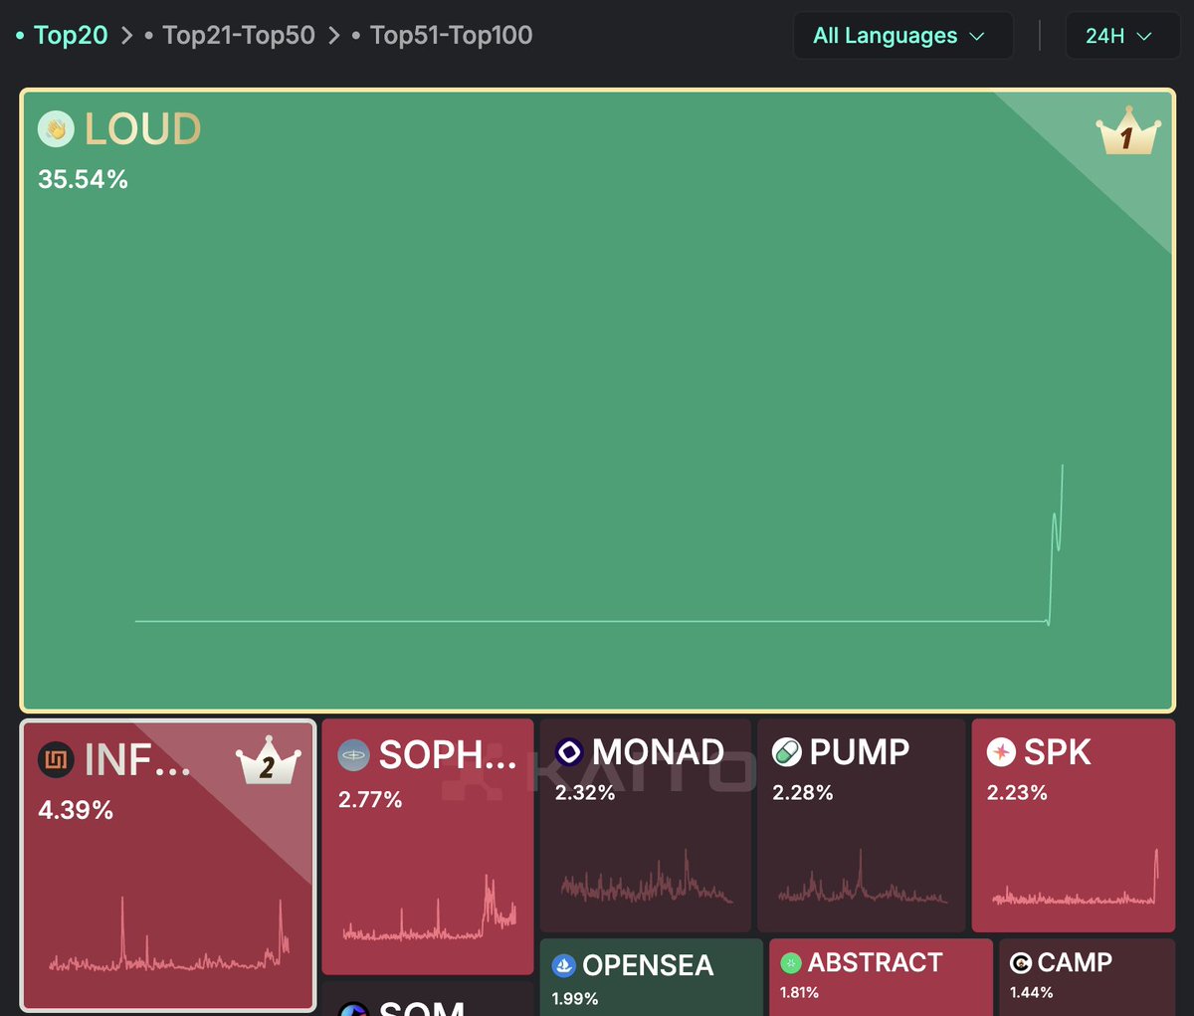Click the MONAD token logo icon
Viewport: 1194px width, 1016px height.
[x=569, y=752]
